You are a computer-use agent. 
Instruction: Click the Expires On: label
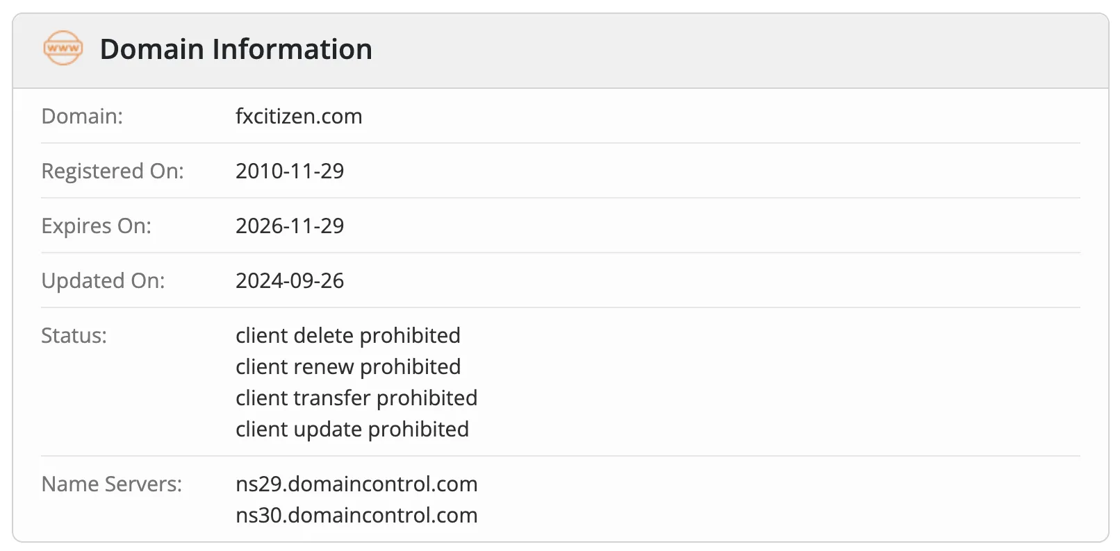(x=96, y=226)
